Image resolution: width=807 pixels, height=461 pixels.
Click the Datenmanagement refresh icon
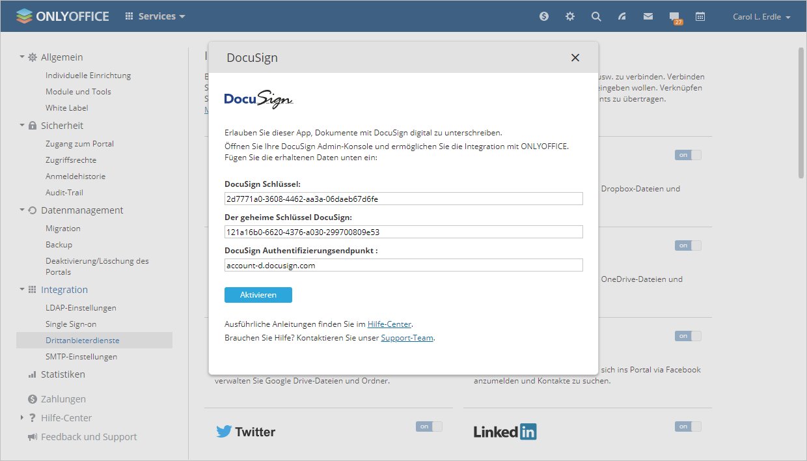33,210
